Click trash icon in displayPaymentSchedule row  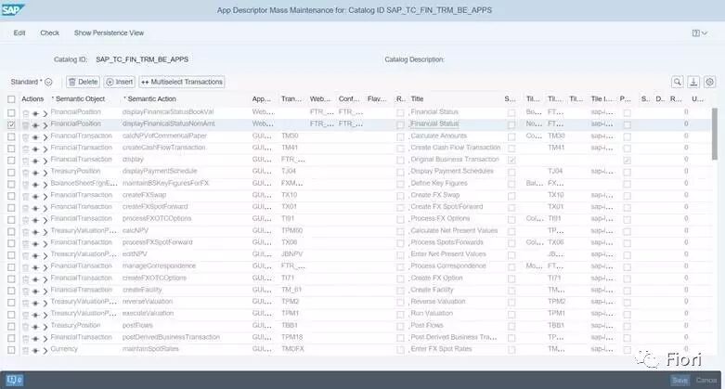[26, 173]
